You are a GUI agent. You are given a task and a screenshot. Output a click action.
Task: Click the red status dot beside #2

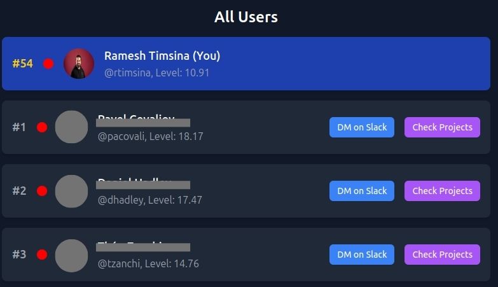coord(42,191)
